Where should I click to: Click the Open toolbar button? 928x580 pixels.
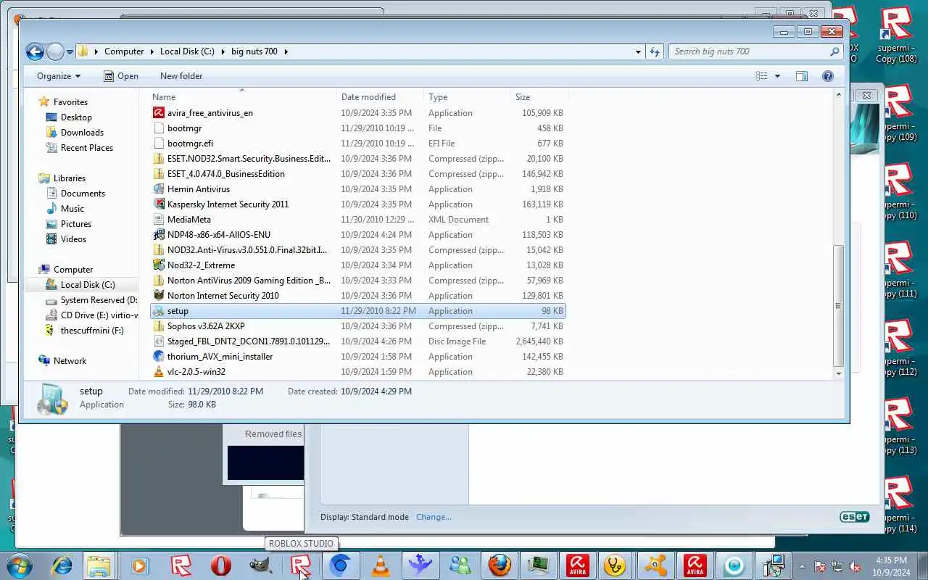tap(121, 76)
